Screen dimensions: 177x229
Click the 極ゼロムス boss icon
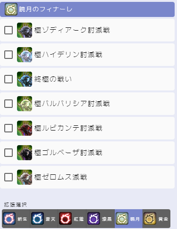click(25, 177)
